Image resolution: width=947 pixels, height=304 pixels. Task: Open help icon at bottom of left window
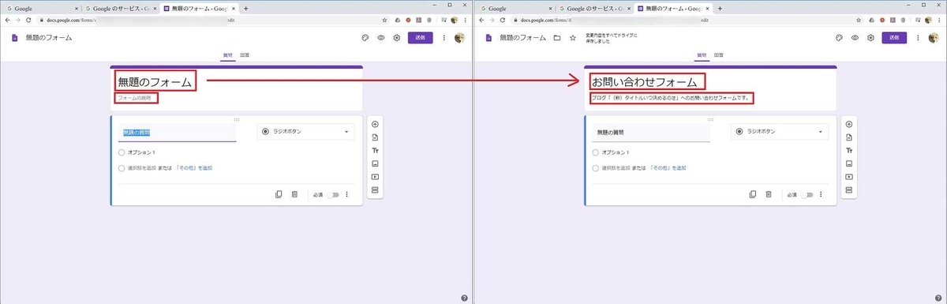tap(464, 298)
